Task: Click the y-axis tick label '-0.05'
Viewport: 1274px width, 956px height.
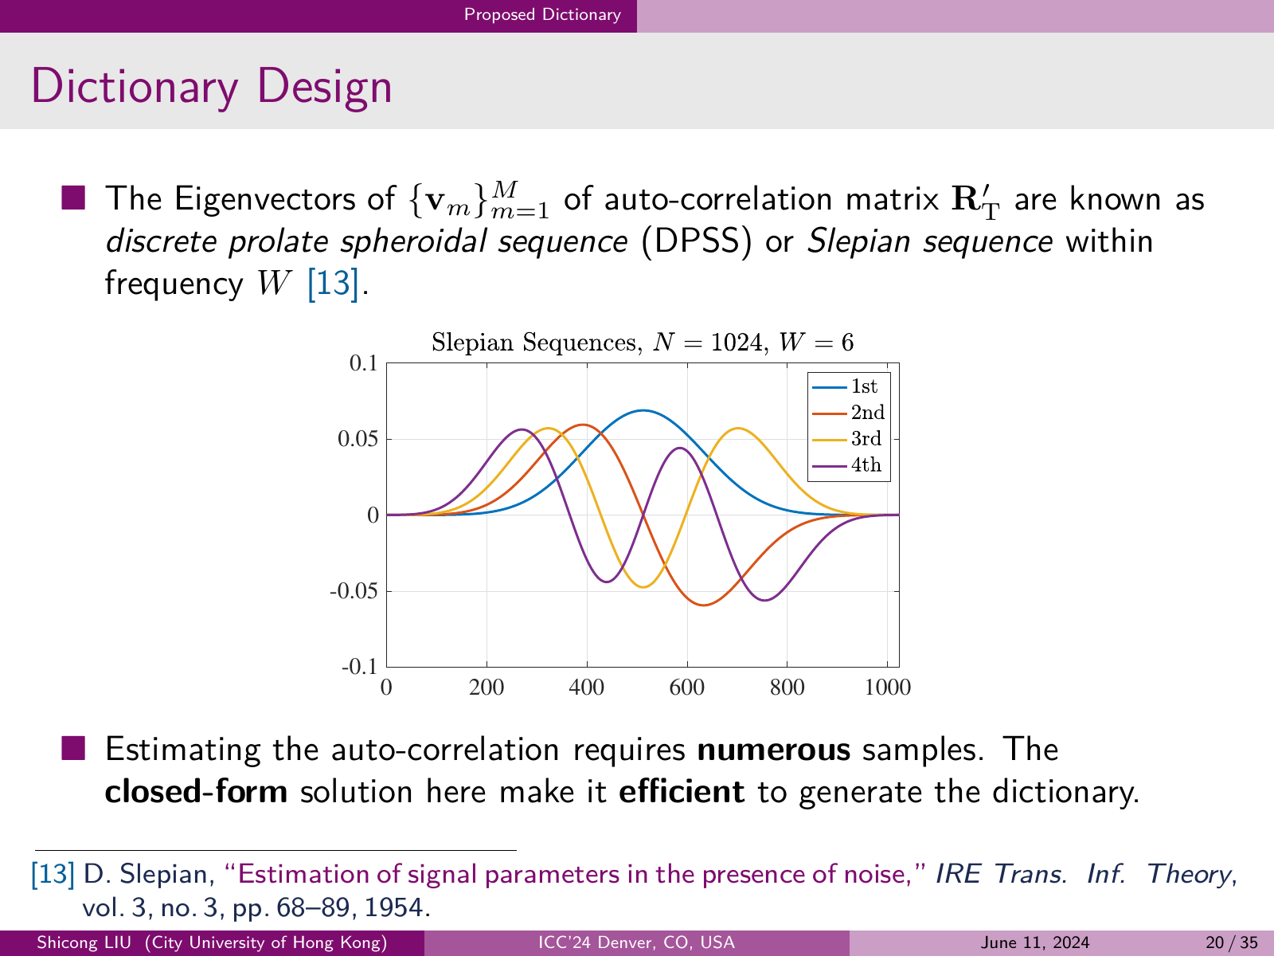Action: [354, 591]
